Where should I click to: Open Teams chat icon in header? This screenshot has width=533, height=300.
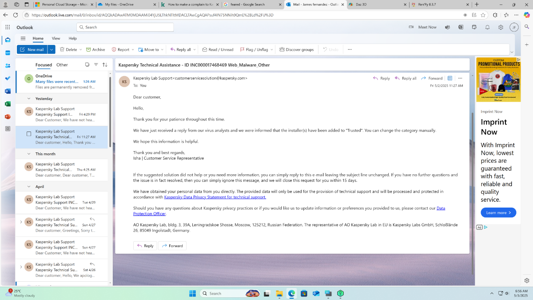(448, 27)
